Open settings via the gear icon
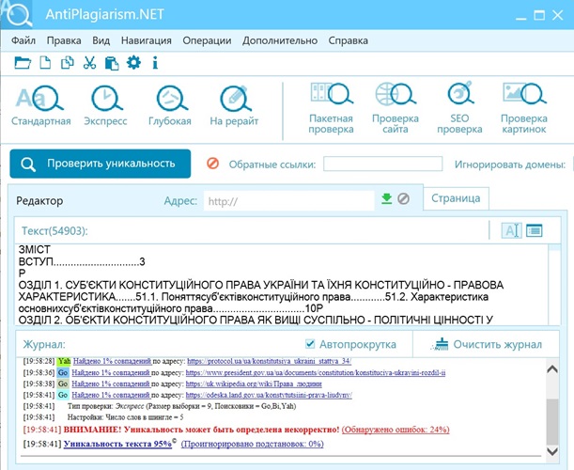 click(x=133, y=63)
